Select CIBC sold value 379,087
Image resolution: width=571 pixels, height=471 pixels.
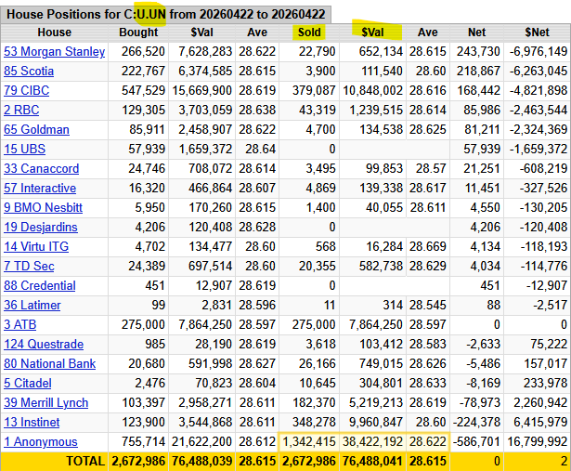[314, 91]
